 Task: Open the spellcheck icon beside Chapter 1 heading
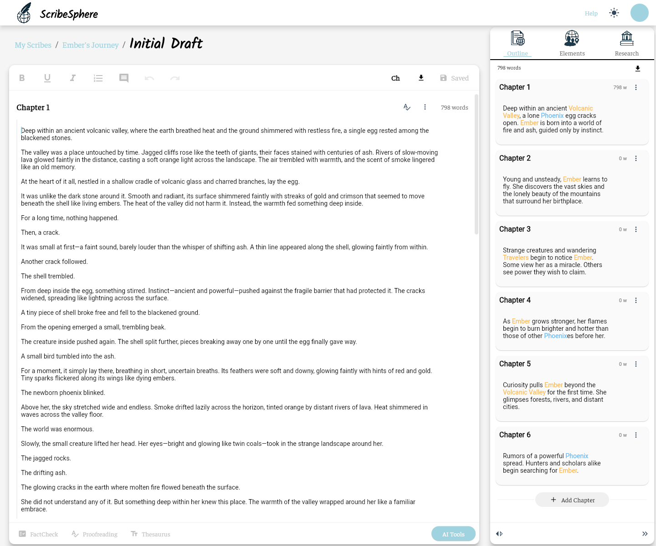407,107
